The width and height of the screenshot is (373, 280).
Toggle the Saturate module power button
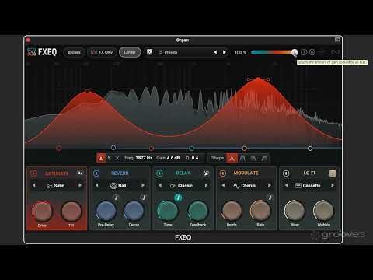33,173
